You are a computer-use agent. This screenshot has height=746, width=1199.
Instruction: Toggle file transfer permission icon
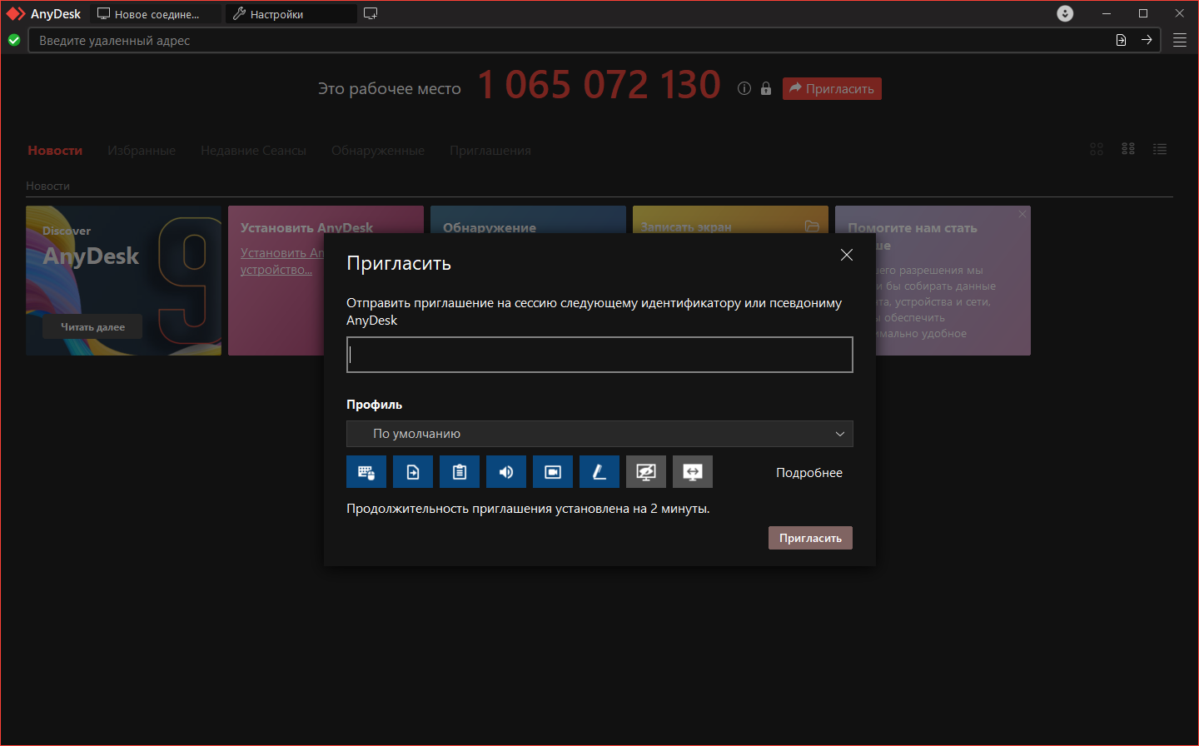[x=413, y=472]
